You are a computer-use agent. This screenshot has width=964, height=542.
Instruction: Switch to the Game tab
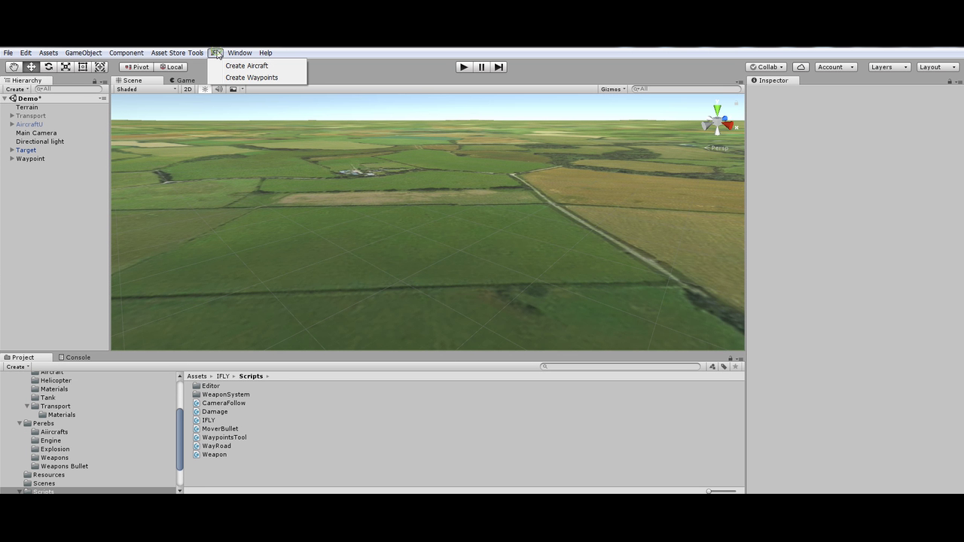pos(182,81)
